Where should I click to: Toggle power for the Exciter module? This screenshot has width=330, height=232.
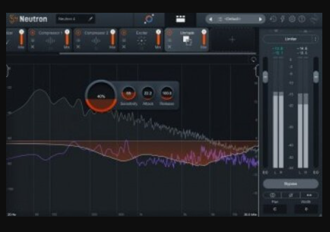124,33
